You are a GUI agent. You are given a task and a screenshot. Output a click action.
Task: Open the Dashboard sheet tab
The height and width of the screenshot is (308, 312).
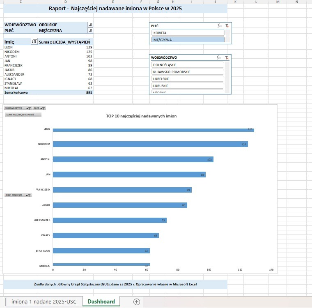coord(101,301)
